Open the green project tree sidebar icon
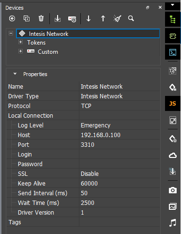The image size is (181, 234). tap(173, 19)
